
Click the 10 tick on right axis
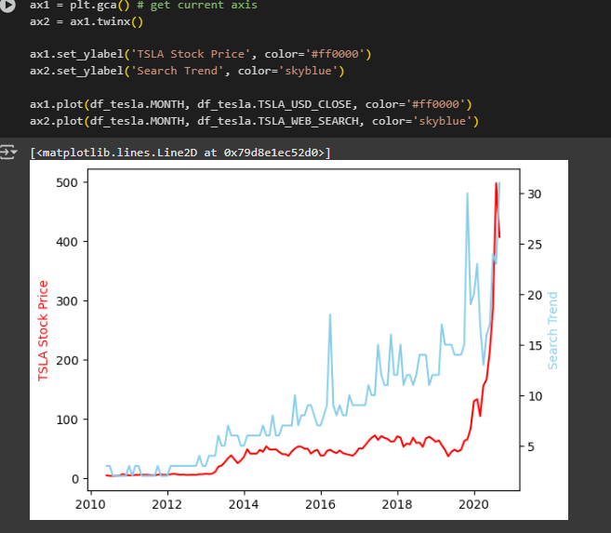coord(534,396)
